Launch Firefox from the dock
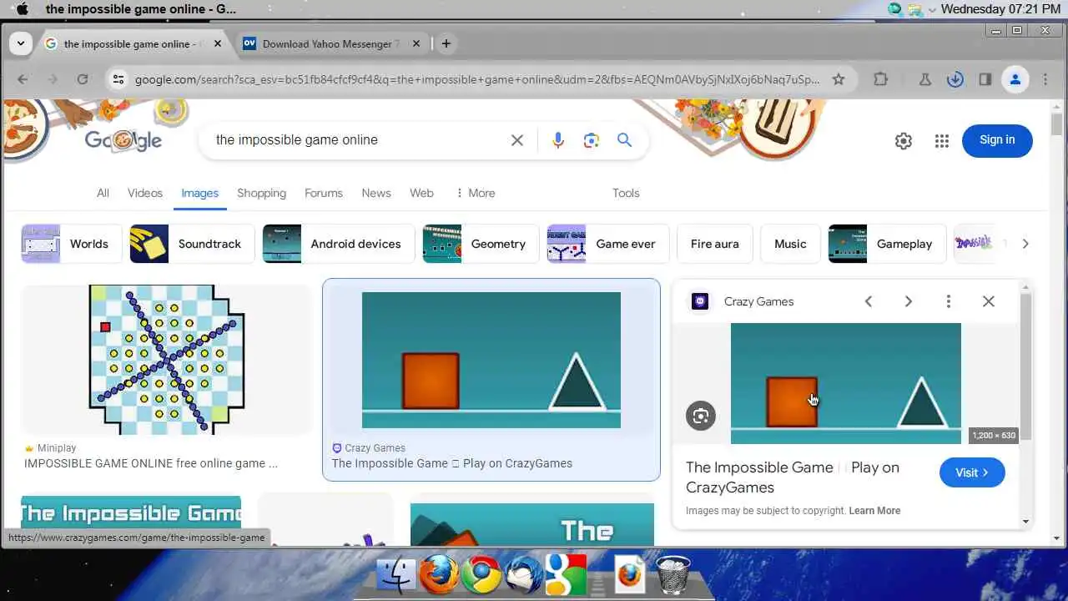The height and width of the screenshot is (601, 1068). click(x=439, y=575)
